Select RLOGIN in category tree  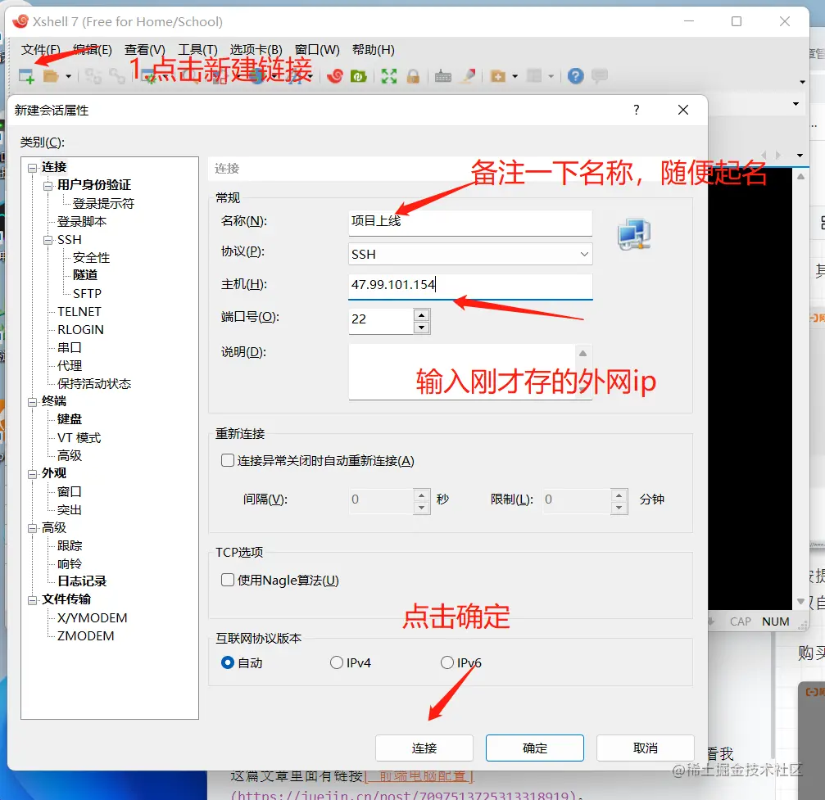click(x=80, y=330)
